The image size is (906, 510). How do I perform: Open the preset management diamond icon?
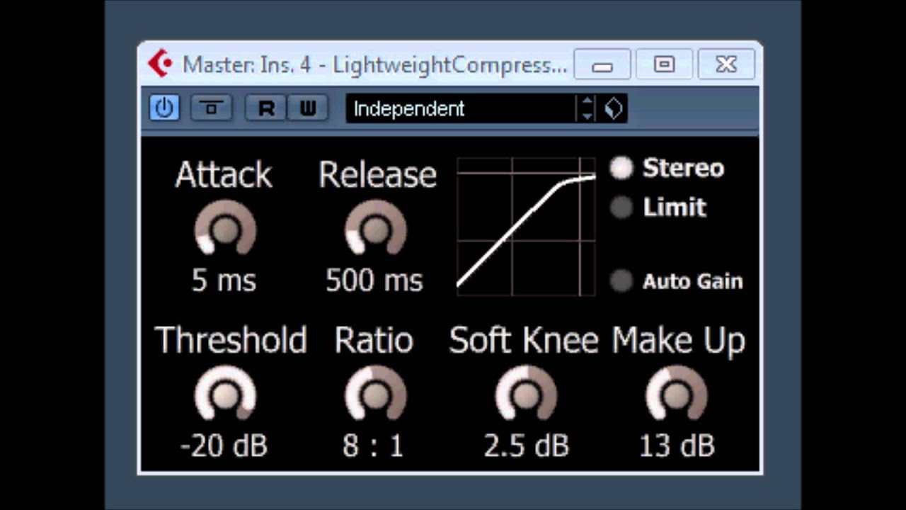coord(614,109)
